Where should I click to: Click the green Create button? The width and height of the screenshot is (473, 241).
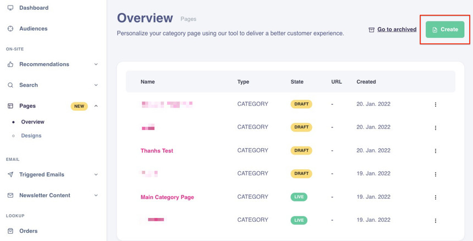(x=444, y=30)
